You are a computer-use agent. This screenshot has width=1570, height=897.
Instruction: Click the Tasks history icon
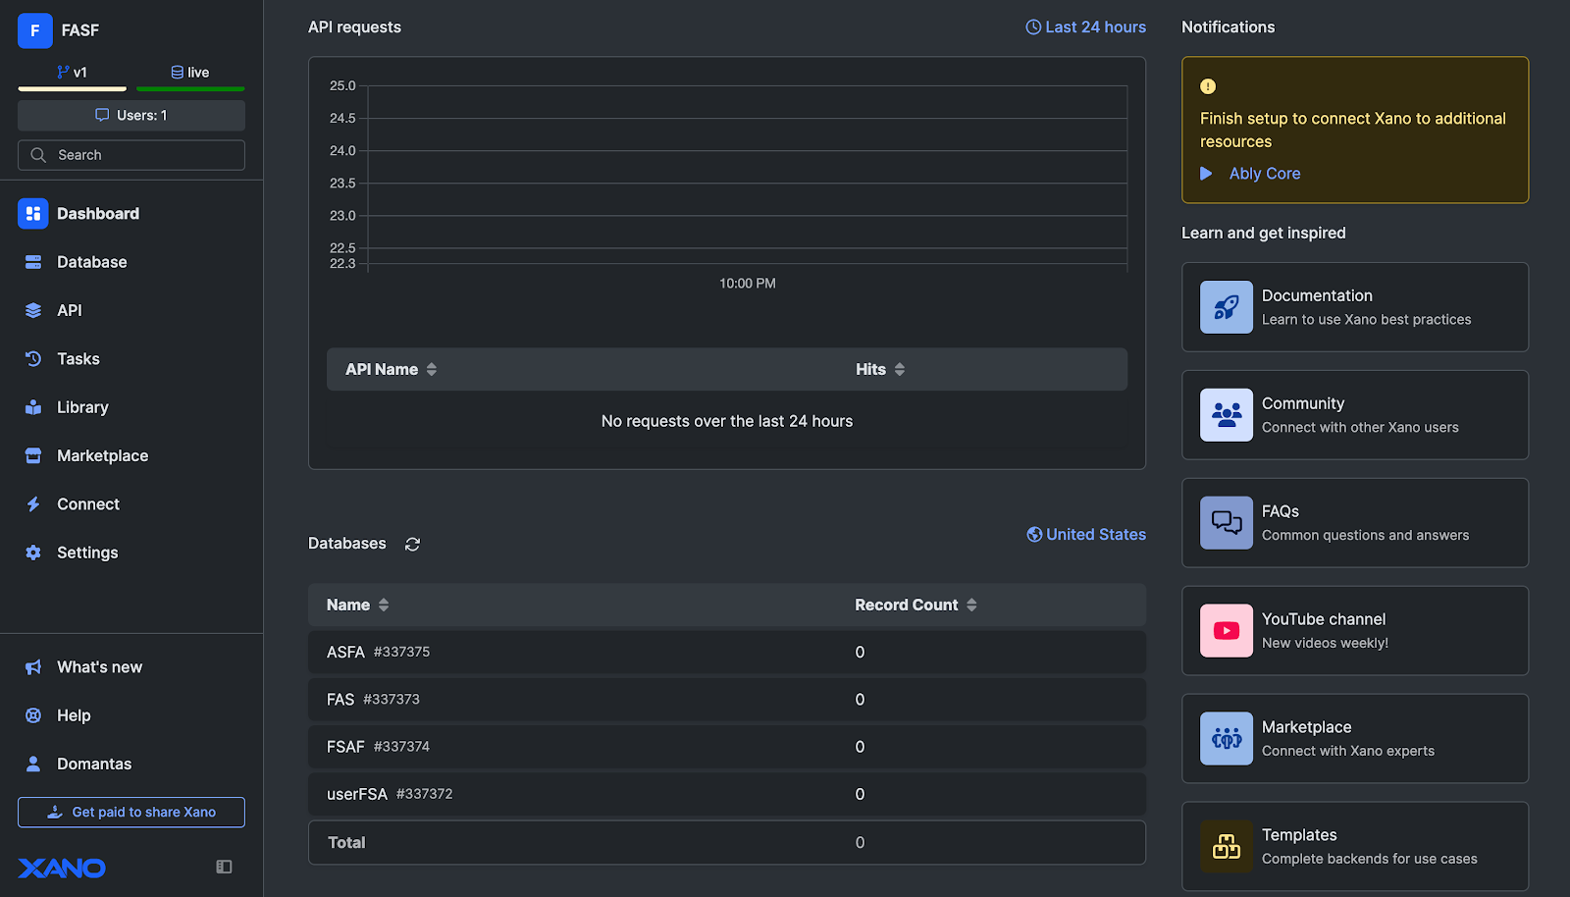tap(33, 359)
